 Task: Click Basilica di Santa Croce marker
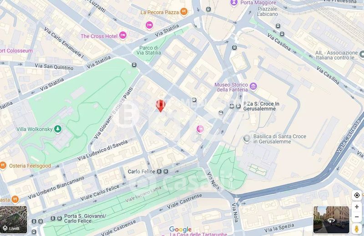pyautogui.click(x=247, y=139)
